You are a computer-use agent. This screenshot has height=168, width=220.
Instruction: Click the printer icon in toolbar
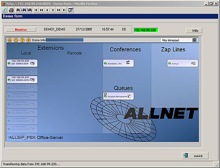(11, 10)
